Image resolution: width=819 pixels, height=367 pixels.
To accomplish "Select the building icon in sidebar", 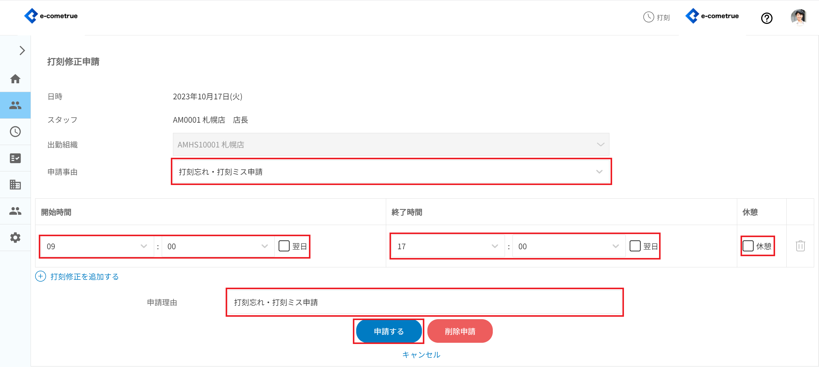I will (15, 185).
